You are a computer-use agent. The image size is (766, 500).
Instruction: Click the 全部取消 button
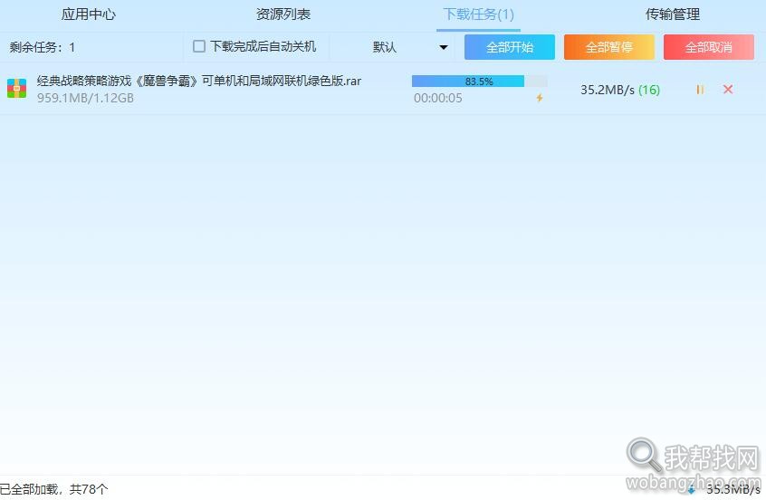[708, 47]
